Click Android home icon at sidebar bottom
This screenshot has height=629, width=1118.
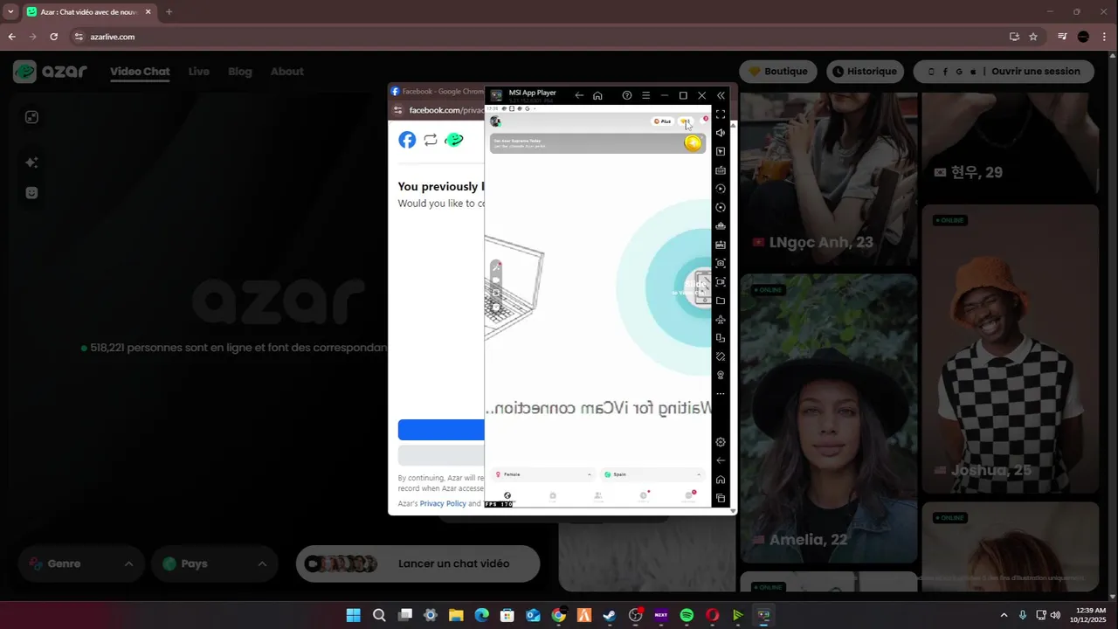[x=721, y=480]
